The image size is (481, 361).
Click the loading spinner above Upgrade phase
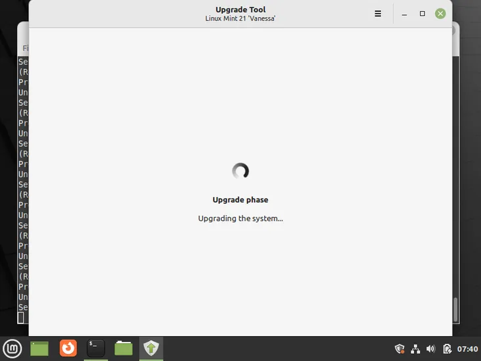tap(240, 172)
